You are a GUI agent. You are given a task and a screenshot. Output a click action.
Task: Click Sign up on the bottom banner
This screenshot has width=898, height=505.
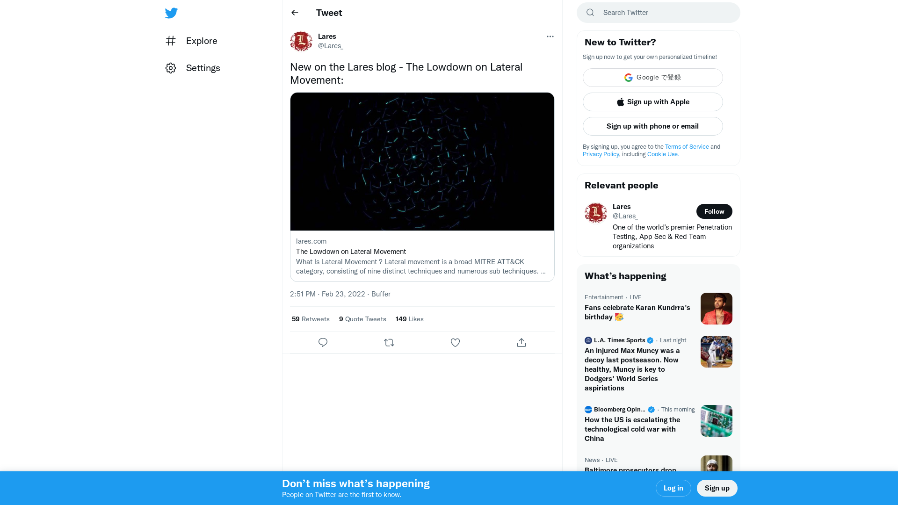[717, 488]
